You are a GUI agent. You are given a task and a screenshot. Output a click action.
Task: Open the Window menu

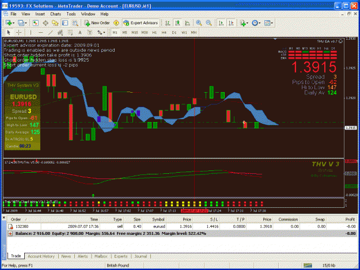(x=88, y=14)
